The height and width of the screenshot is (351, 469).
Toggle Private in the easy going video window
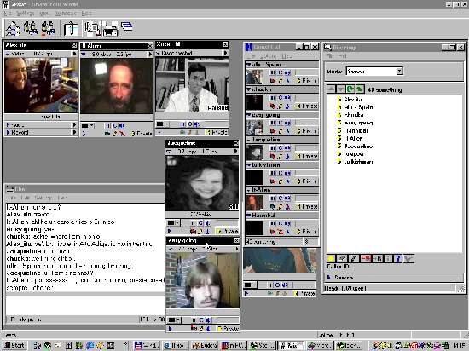tap(229, 328)
